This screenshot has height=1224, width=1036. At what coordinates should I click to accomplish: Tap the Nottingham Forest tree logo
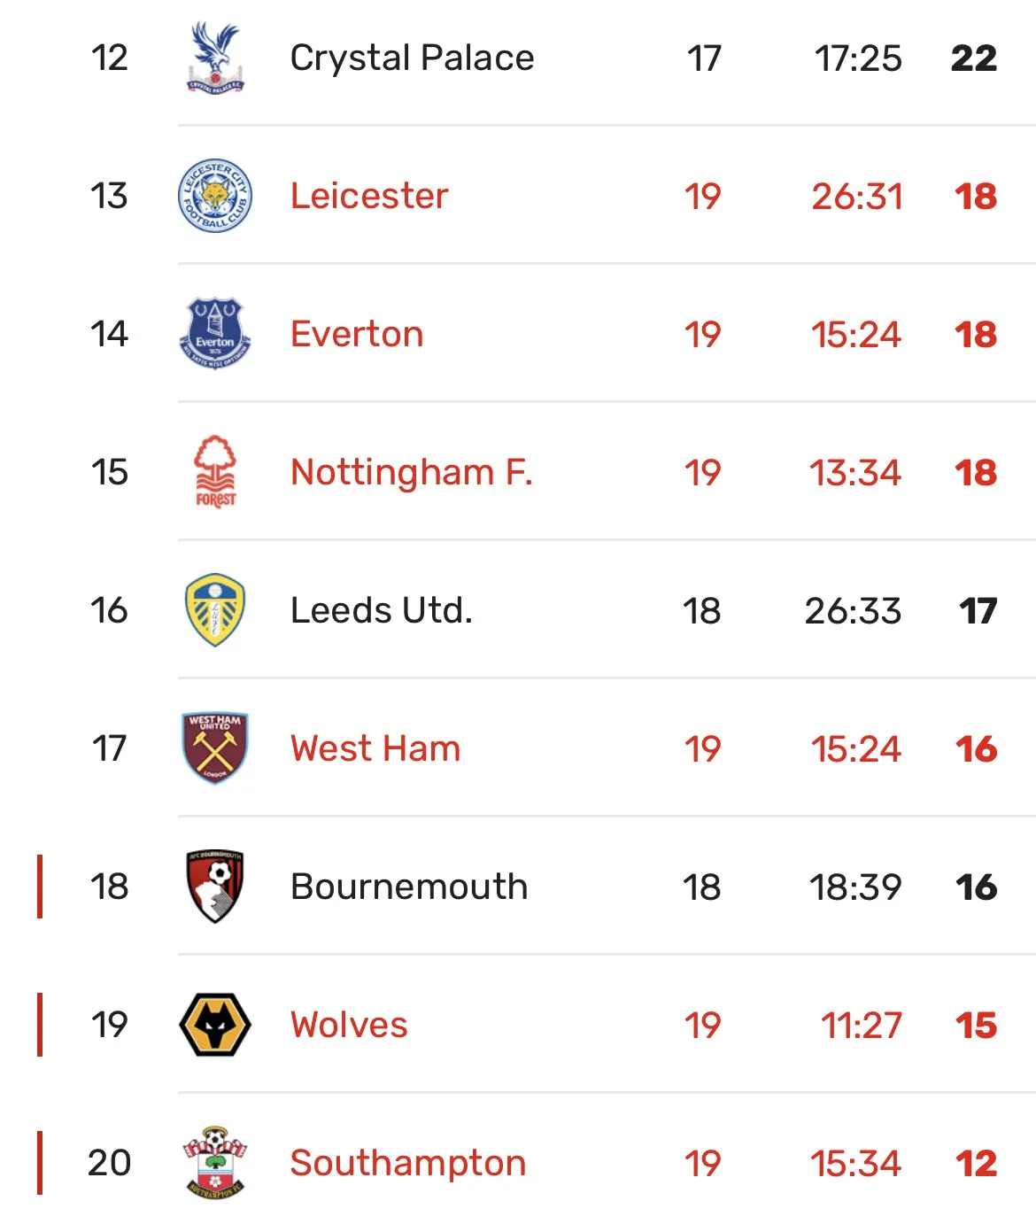click(x=215, y=472)
